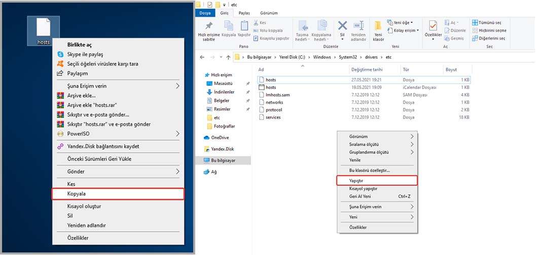
Task: Open the Kolay erişim dropdown
Action: tap(403, 30)
